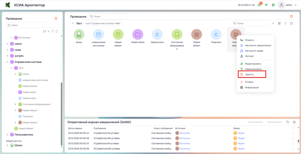
Task: Open the Шлюз object icon in main panel
Action: [79, 35]
